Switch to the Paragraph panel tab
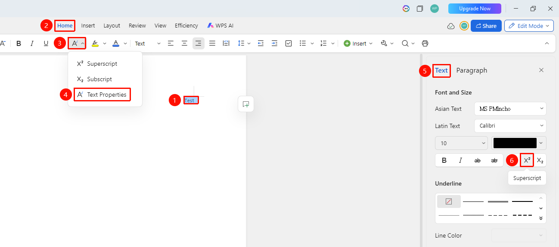 point(472,70)
